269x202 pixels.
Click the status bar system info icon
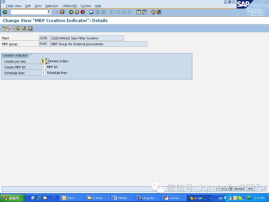(x=230, y=189)
